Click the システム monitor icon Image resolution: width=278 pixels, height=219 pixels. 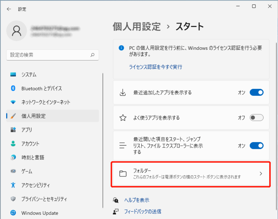(13, 74)
